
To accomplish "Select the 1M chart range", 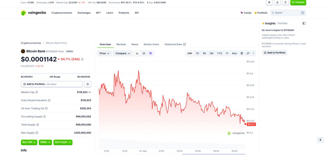I will point(204,53).
